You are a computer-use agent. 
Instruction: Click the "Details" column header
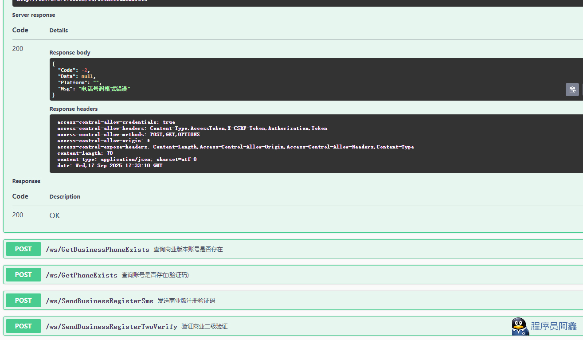[x=59, y=31]
